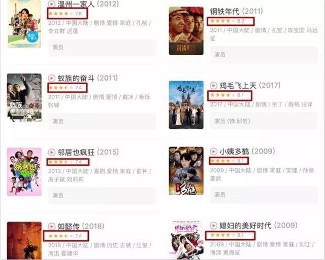This screenshot has width=325, height=260.
Task: Select the 温州一家人 poster thumbnail
Action: [x=24, y=24]
